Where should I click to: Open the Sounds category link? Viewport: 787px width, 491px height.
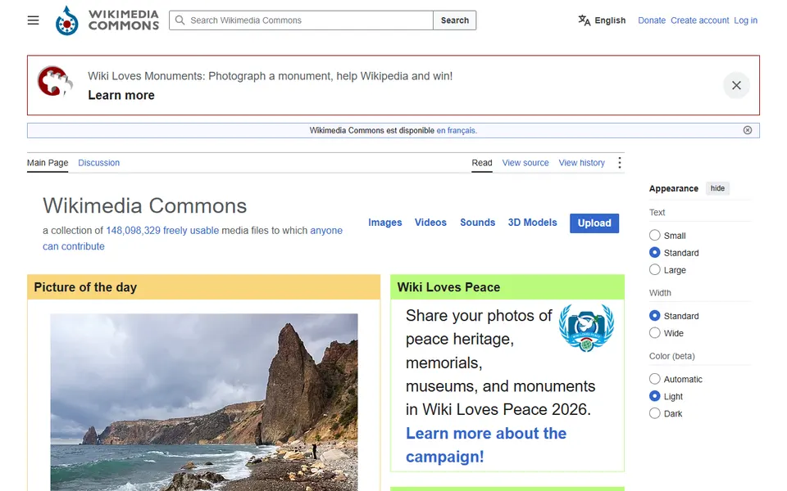[477, 223]
